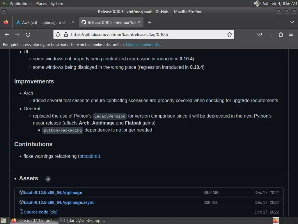The height and width of the screenshot is (224, 298).
Task: Open Firefox hamburger application menu
Action: [x=291, y=34]
